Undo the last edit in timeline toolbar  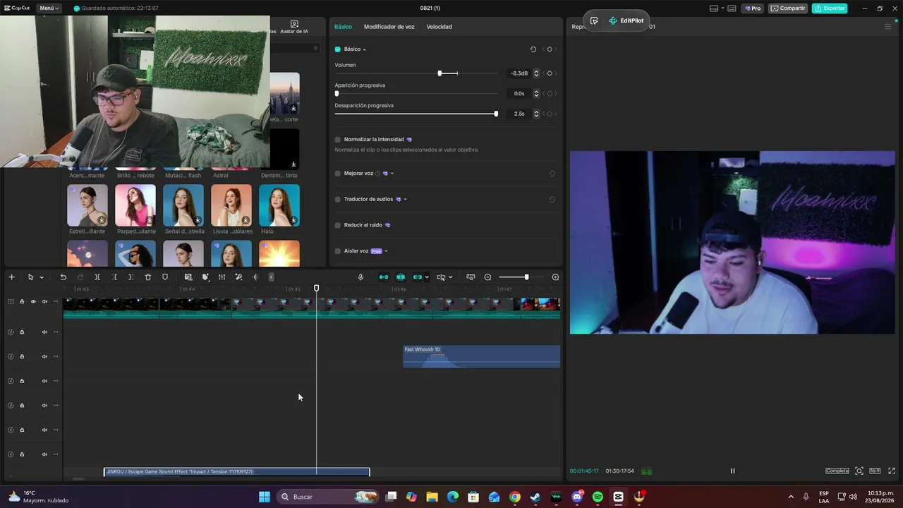tap(63, 277)
